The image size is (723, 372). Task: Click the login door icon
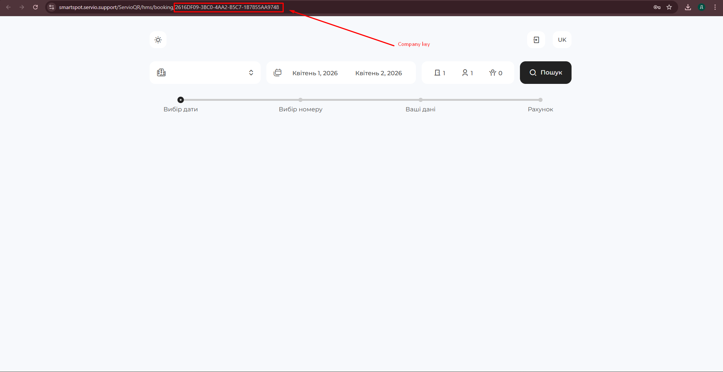click(x=536, y=40)
